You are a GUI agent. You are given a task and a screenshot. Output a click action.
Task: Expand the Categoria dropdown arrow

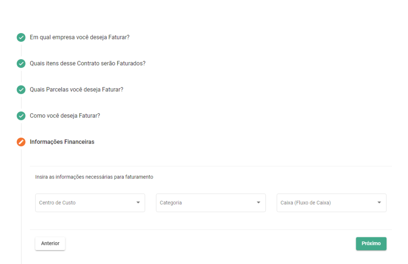click(x=259, y=203)
